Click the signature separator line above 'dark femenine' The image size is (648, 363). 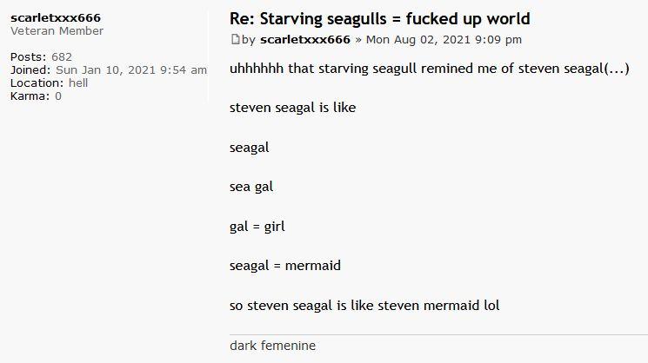pos(438,334)
